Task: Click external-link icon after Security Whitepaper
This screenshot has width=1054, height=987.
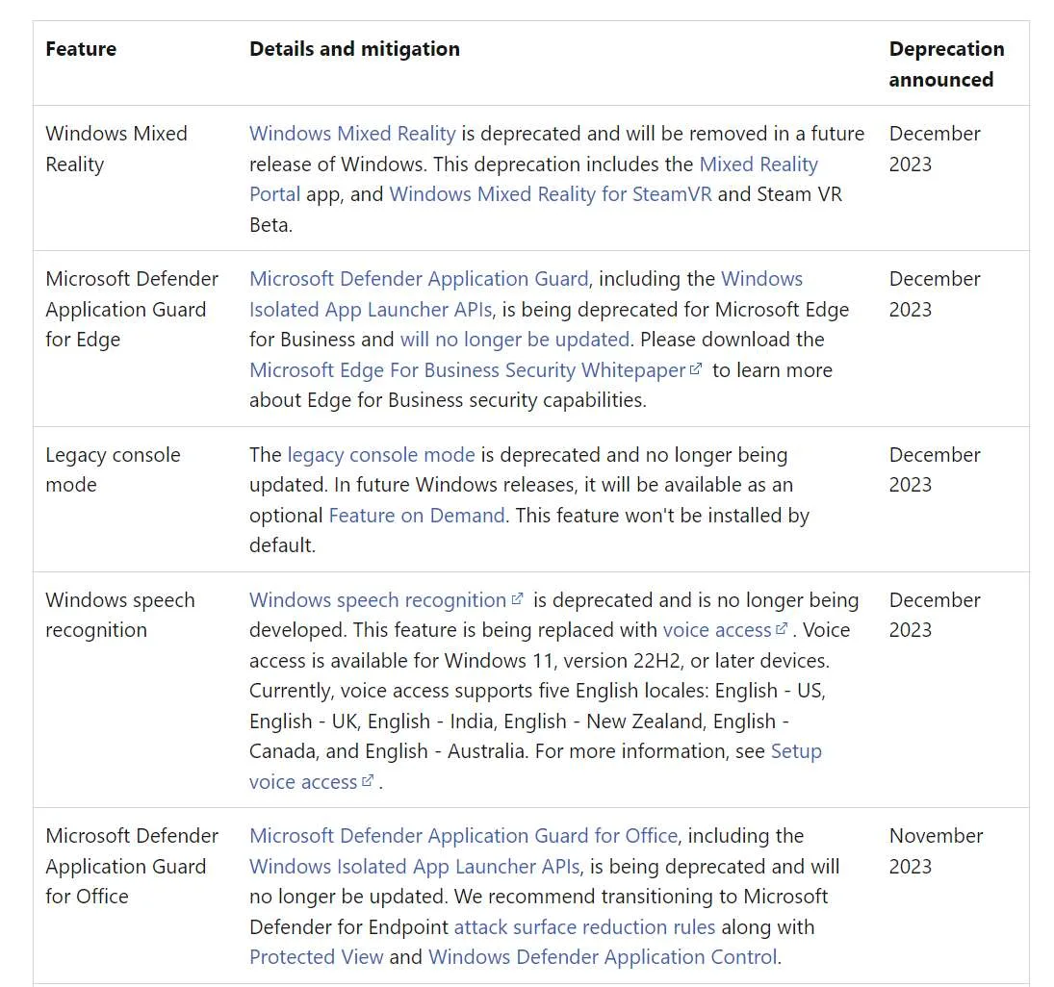Action: (696, 368)
